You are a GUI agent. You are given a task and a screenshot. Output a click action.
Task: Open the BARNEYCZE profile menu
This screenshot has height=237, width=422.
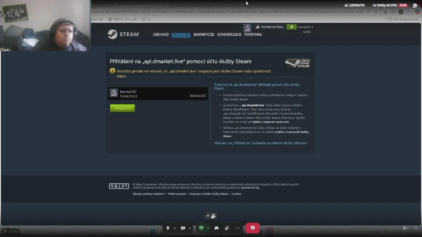pos(204,35)
